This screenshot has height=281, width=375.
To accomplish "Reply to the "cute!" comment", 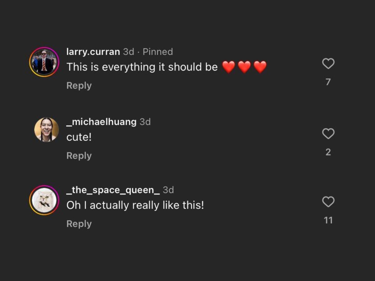I will (x=79, y=155).
